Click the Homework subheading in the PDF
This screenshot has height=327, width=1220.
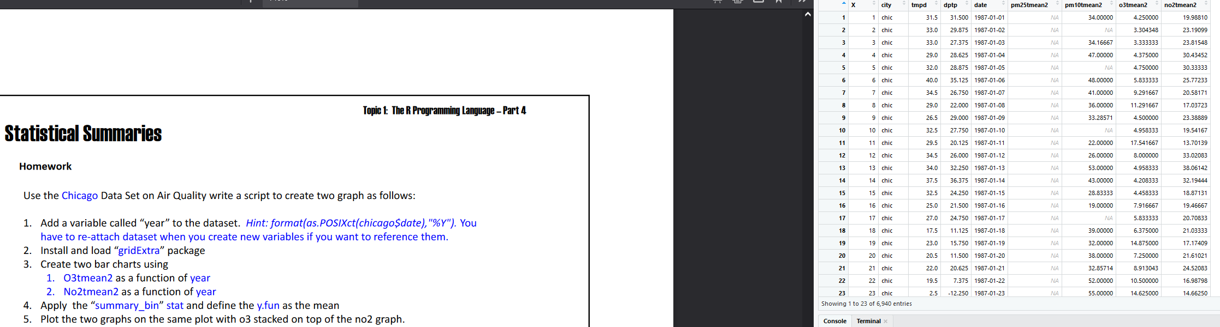[45, 166]
